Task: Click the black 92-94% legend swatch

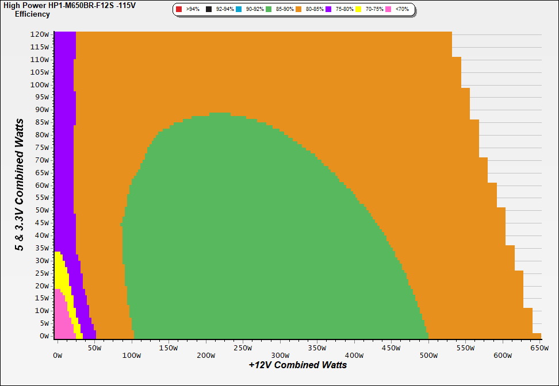Action: click(x=209, y=9)
